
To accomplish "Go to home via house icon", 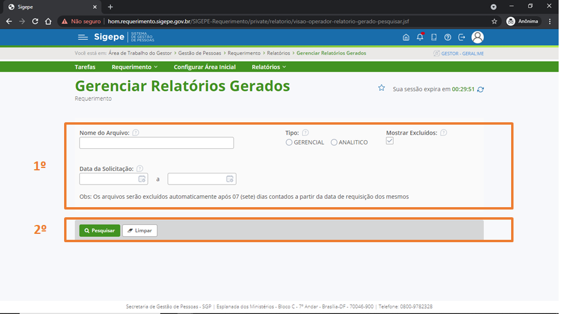I will tap(405, 37).
